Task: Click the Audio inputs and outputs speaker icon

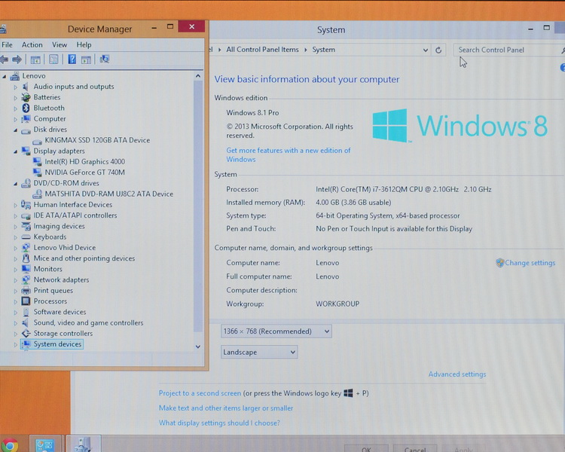Action: [x=25, y=87]
